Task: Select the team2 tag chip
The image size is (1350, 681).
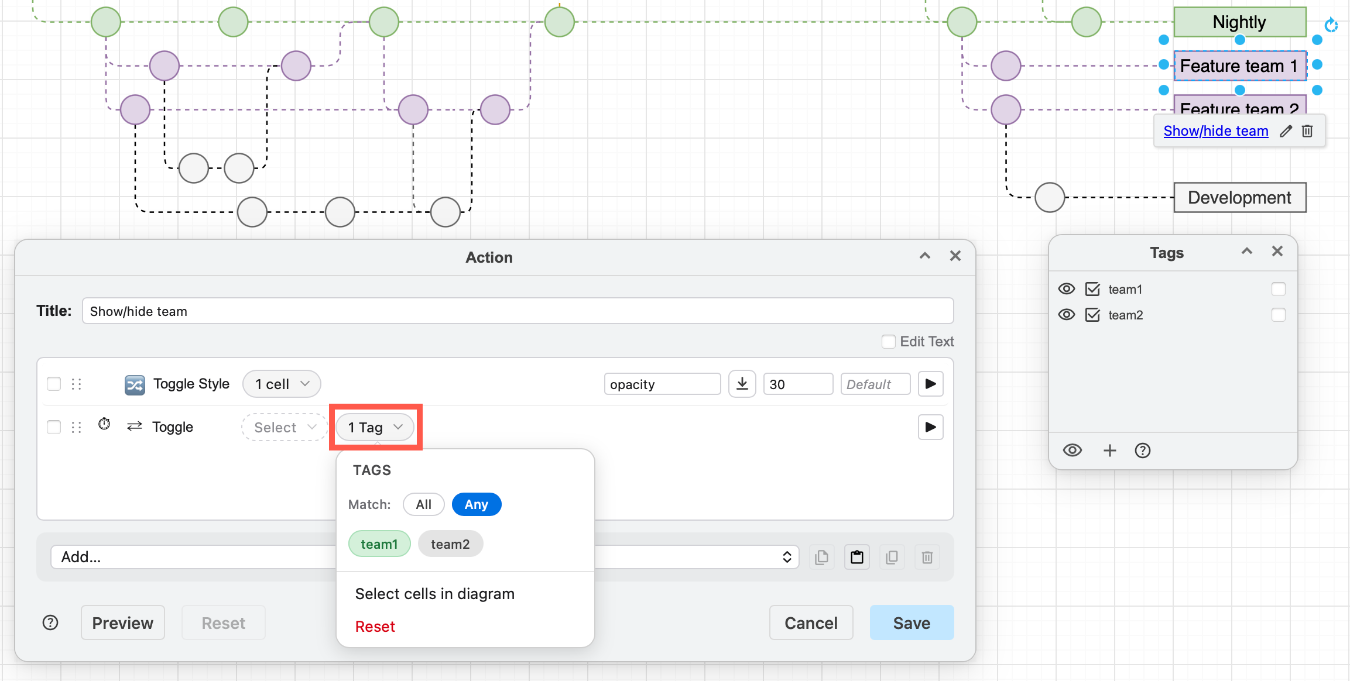Action: click(x=450, y=544)
